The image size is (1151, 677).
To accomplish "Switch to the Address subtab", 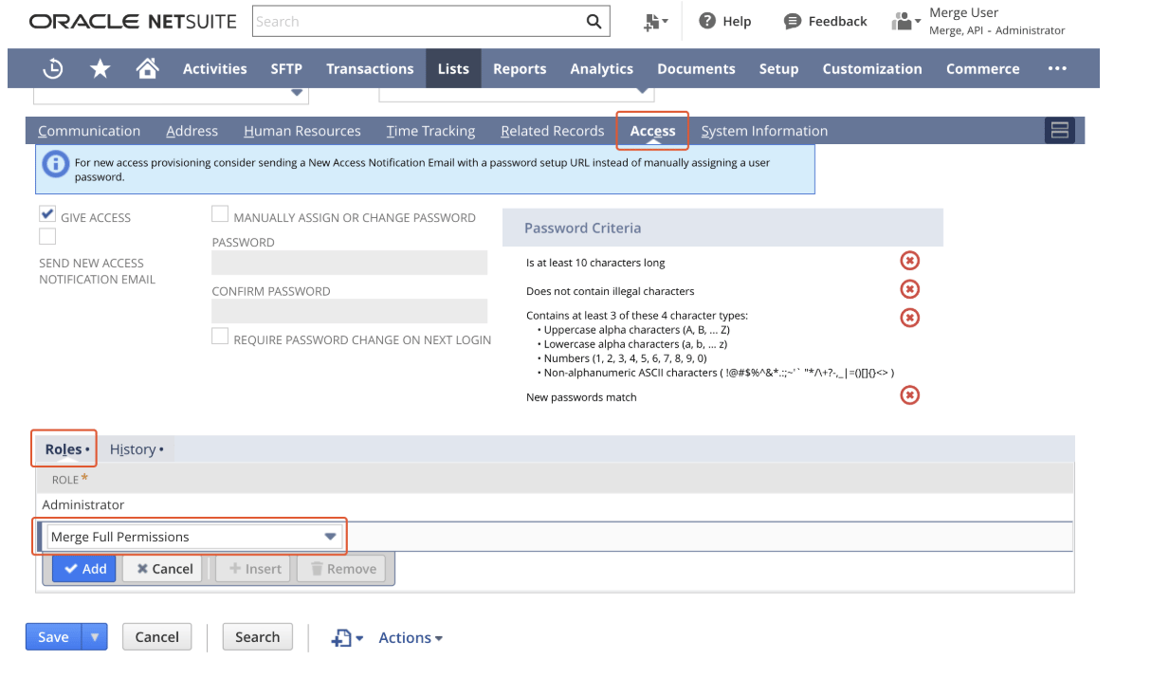I will tap(192, 131).
